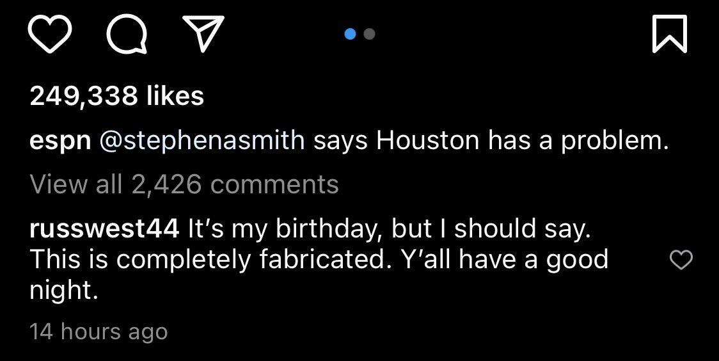Click the "249,338" like count number

pos(83,96)
